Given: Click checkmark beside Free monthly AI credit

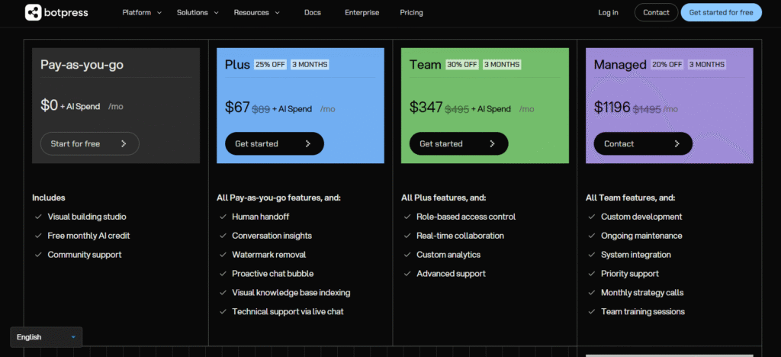Looking at the screenshot, I should [38, 236].
